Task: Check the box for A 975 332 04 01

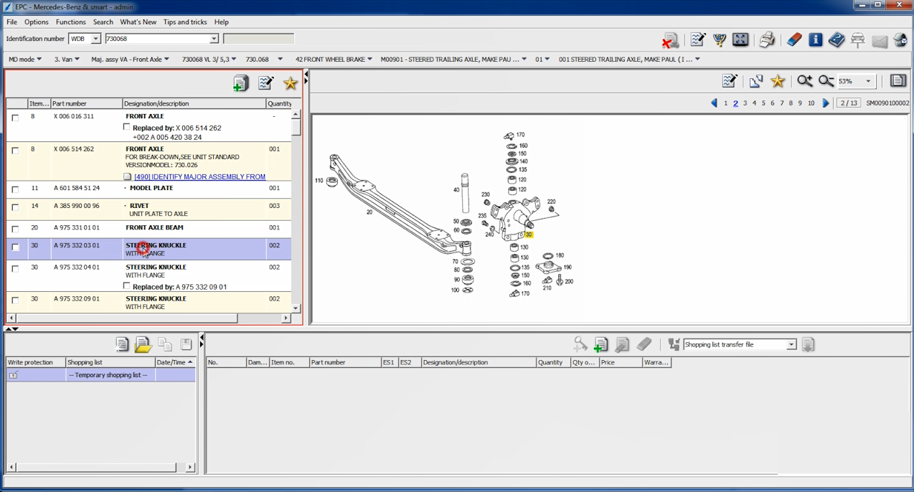Action: coord(15,268)
